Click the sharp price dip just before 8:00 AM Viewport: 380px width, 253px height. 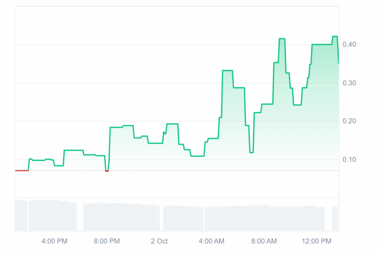251,152
